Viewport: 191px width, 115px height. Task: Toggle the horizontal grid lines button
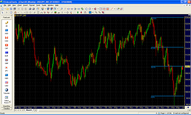pyautogui.click(x=104, y=9)
